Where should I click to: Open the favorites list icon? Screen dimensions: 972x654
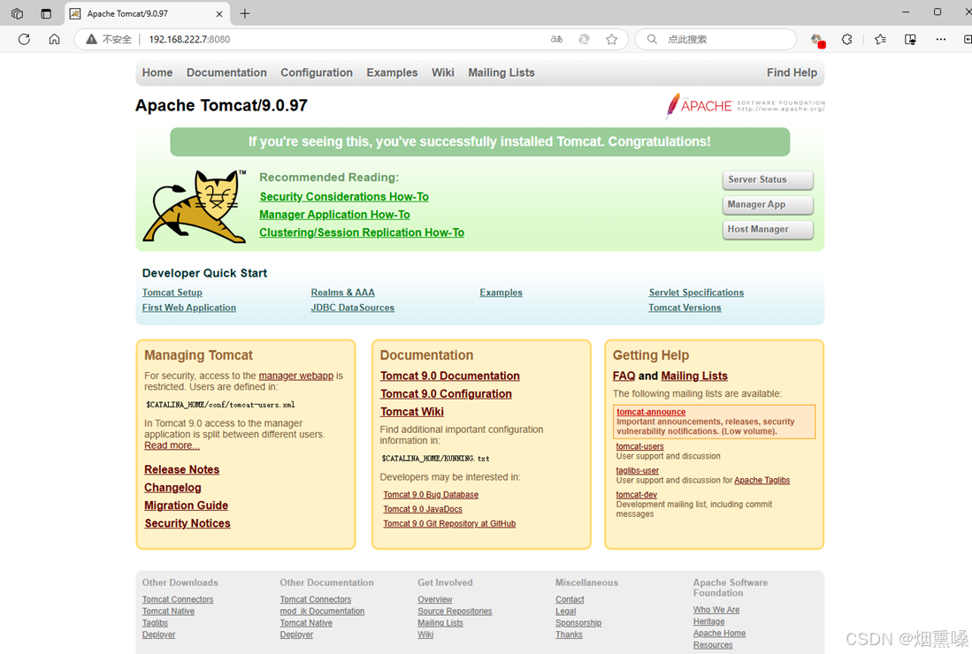[880, 39]
